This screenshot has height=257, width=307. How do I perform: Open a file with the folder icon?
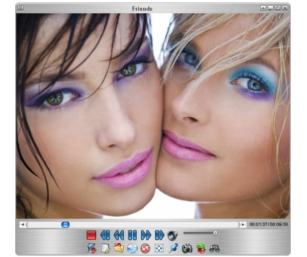tap(119, 248)
